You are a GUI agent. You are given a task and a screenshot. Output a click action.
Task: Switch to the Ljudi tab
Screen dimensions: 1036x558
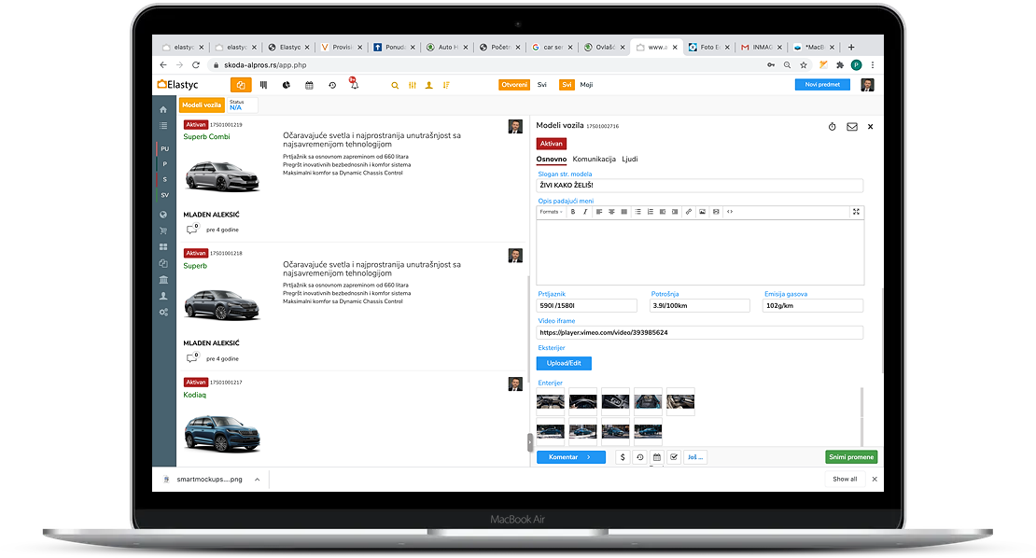(x=630, y=160)
